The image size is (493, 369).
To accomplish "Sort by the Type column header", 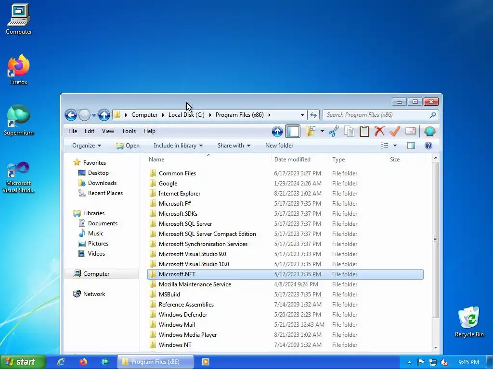I will [x=358, y=160].
